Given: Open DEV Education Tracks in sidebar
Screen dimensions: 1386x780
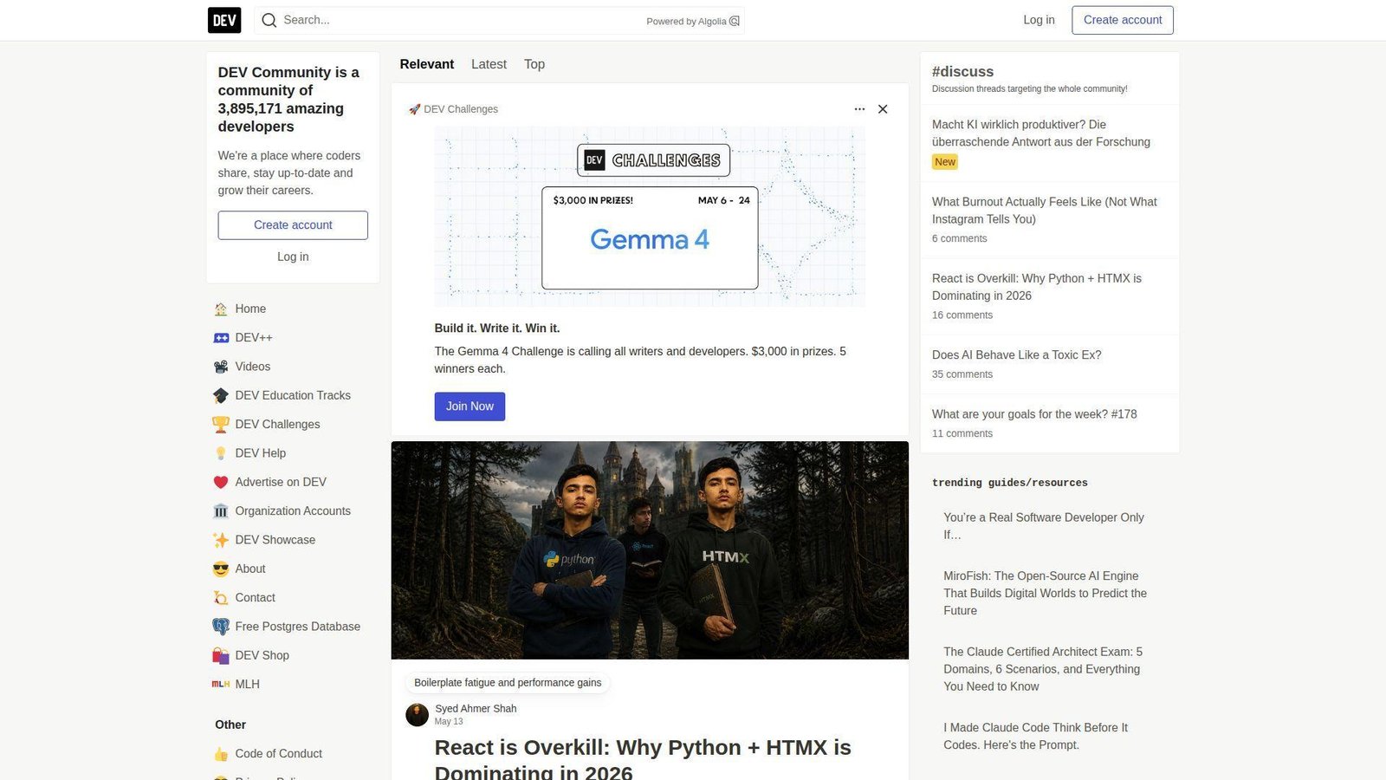Looking at the screenshot, I should [293, 395].
